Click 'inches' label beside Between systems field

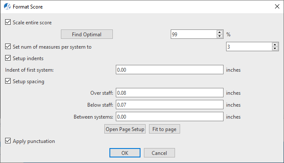tap(233, 117)
